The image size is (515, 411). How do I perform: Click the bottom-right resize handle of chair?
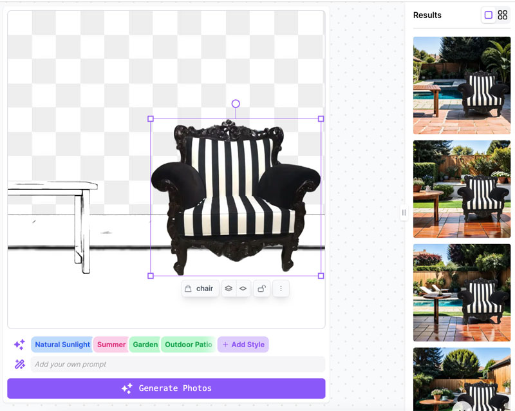tap(321, 276)
